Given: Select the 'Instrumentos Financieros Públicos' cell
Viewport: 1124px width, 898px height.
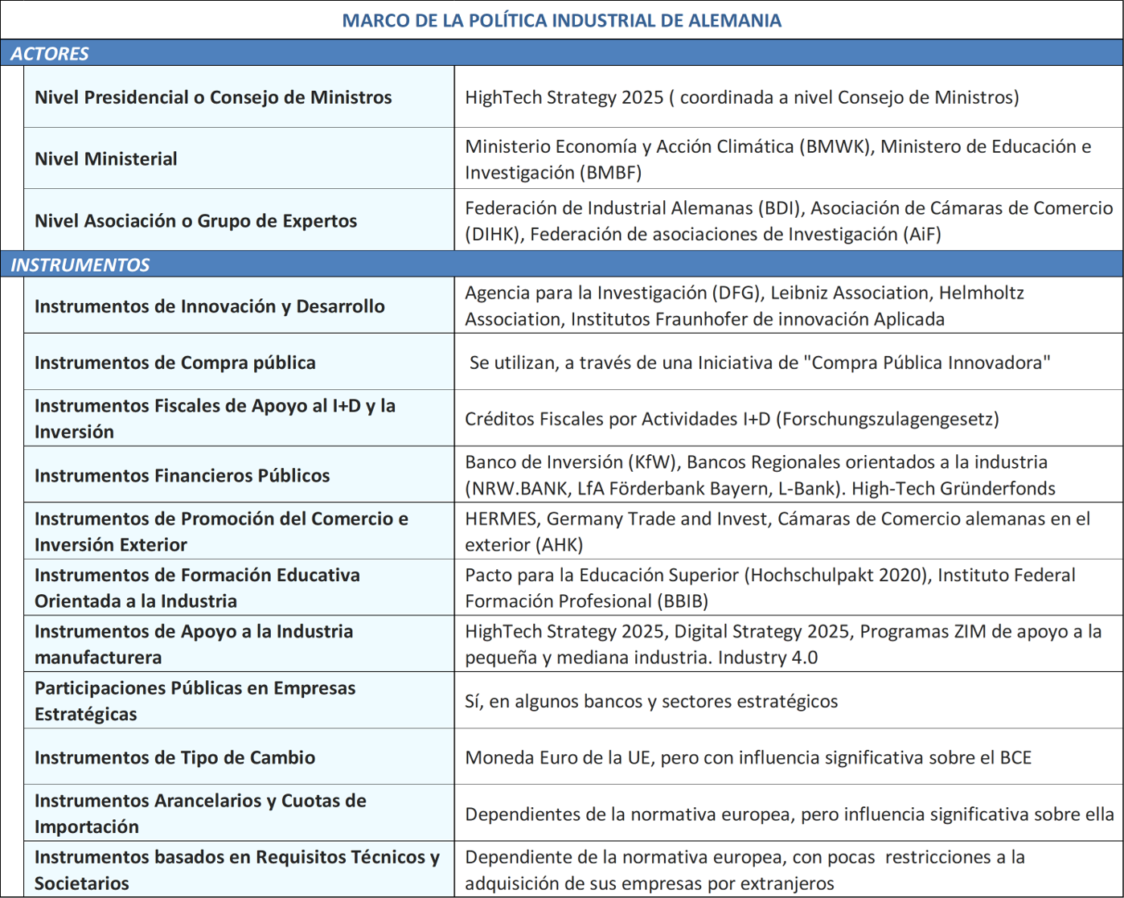Looking at the screenshot, I should point(182,475).
